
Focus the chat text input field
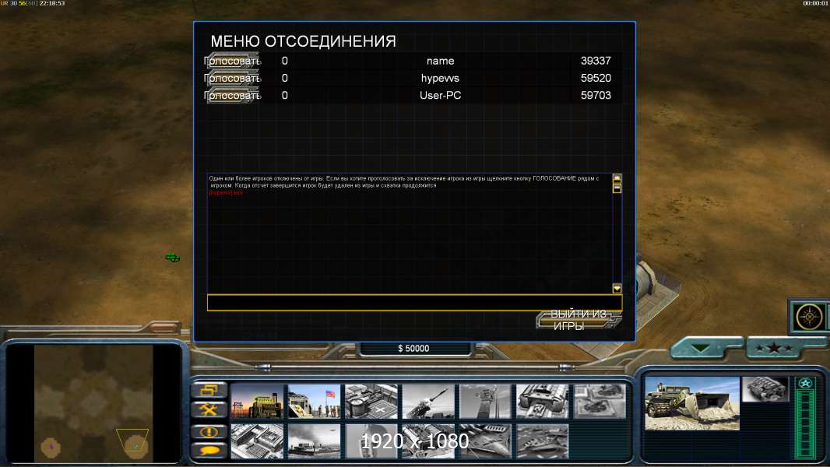[x=414, y=303]
